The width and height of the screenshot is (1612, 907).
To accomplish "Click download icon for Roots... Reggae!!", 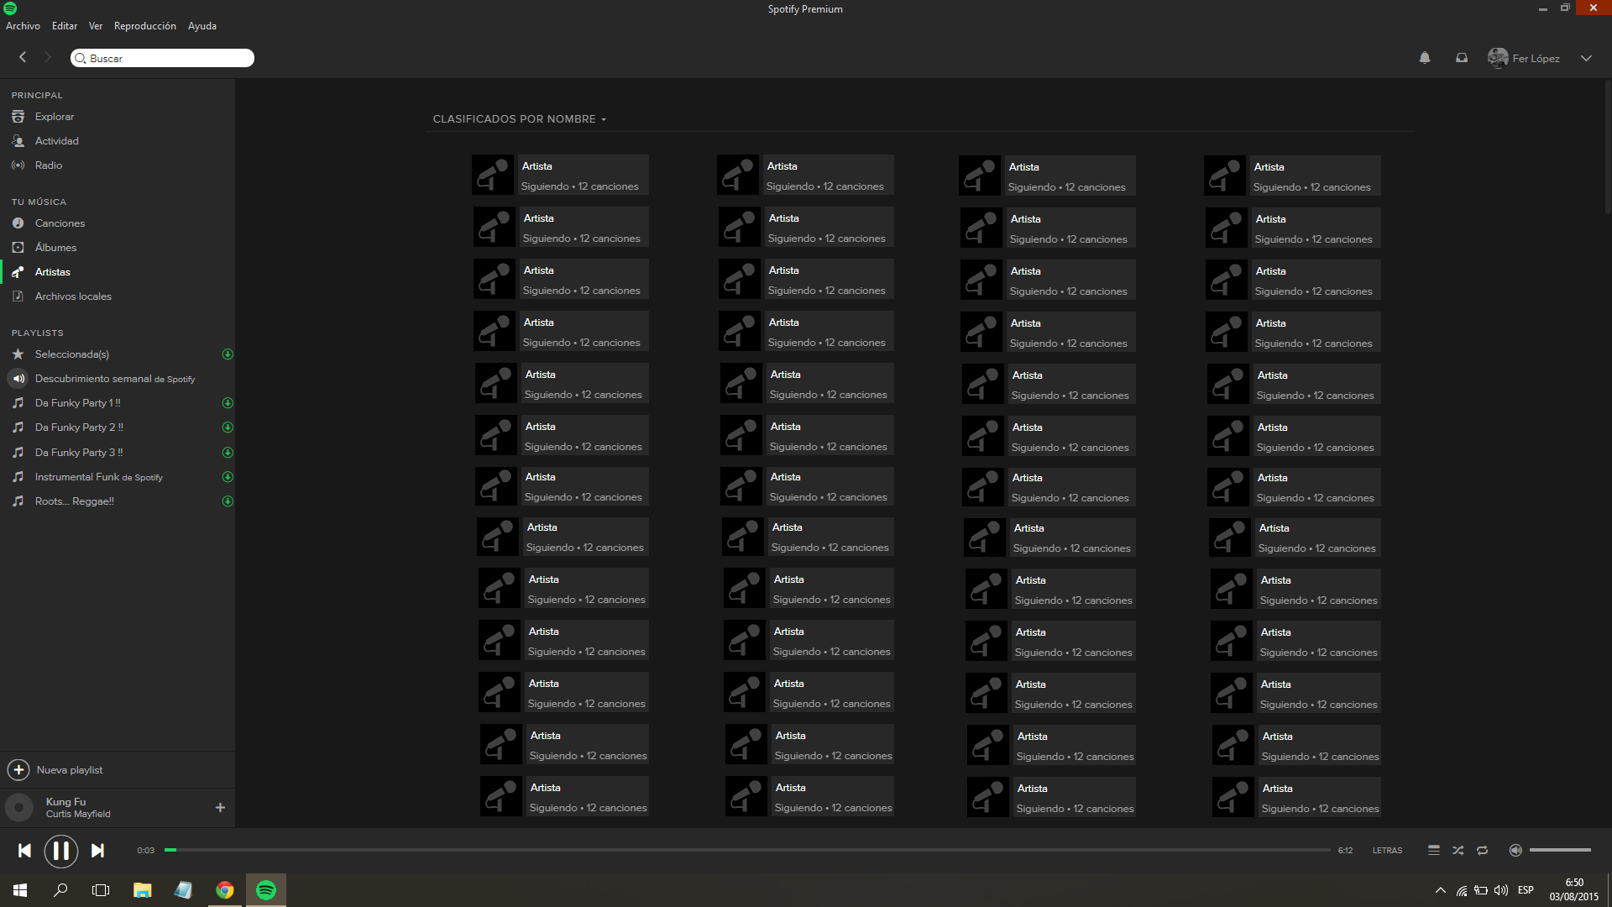I will point(228,501).
